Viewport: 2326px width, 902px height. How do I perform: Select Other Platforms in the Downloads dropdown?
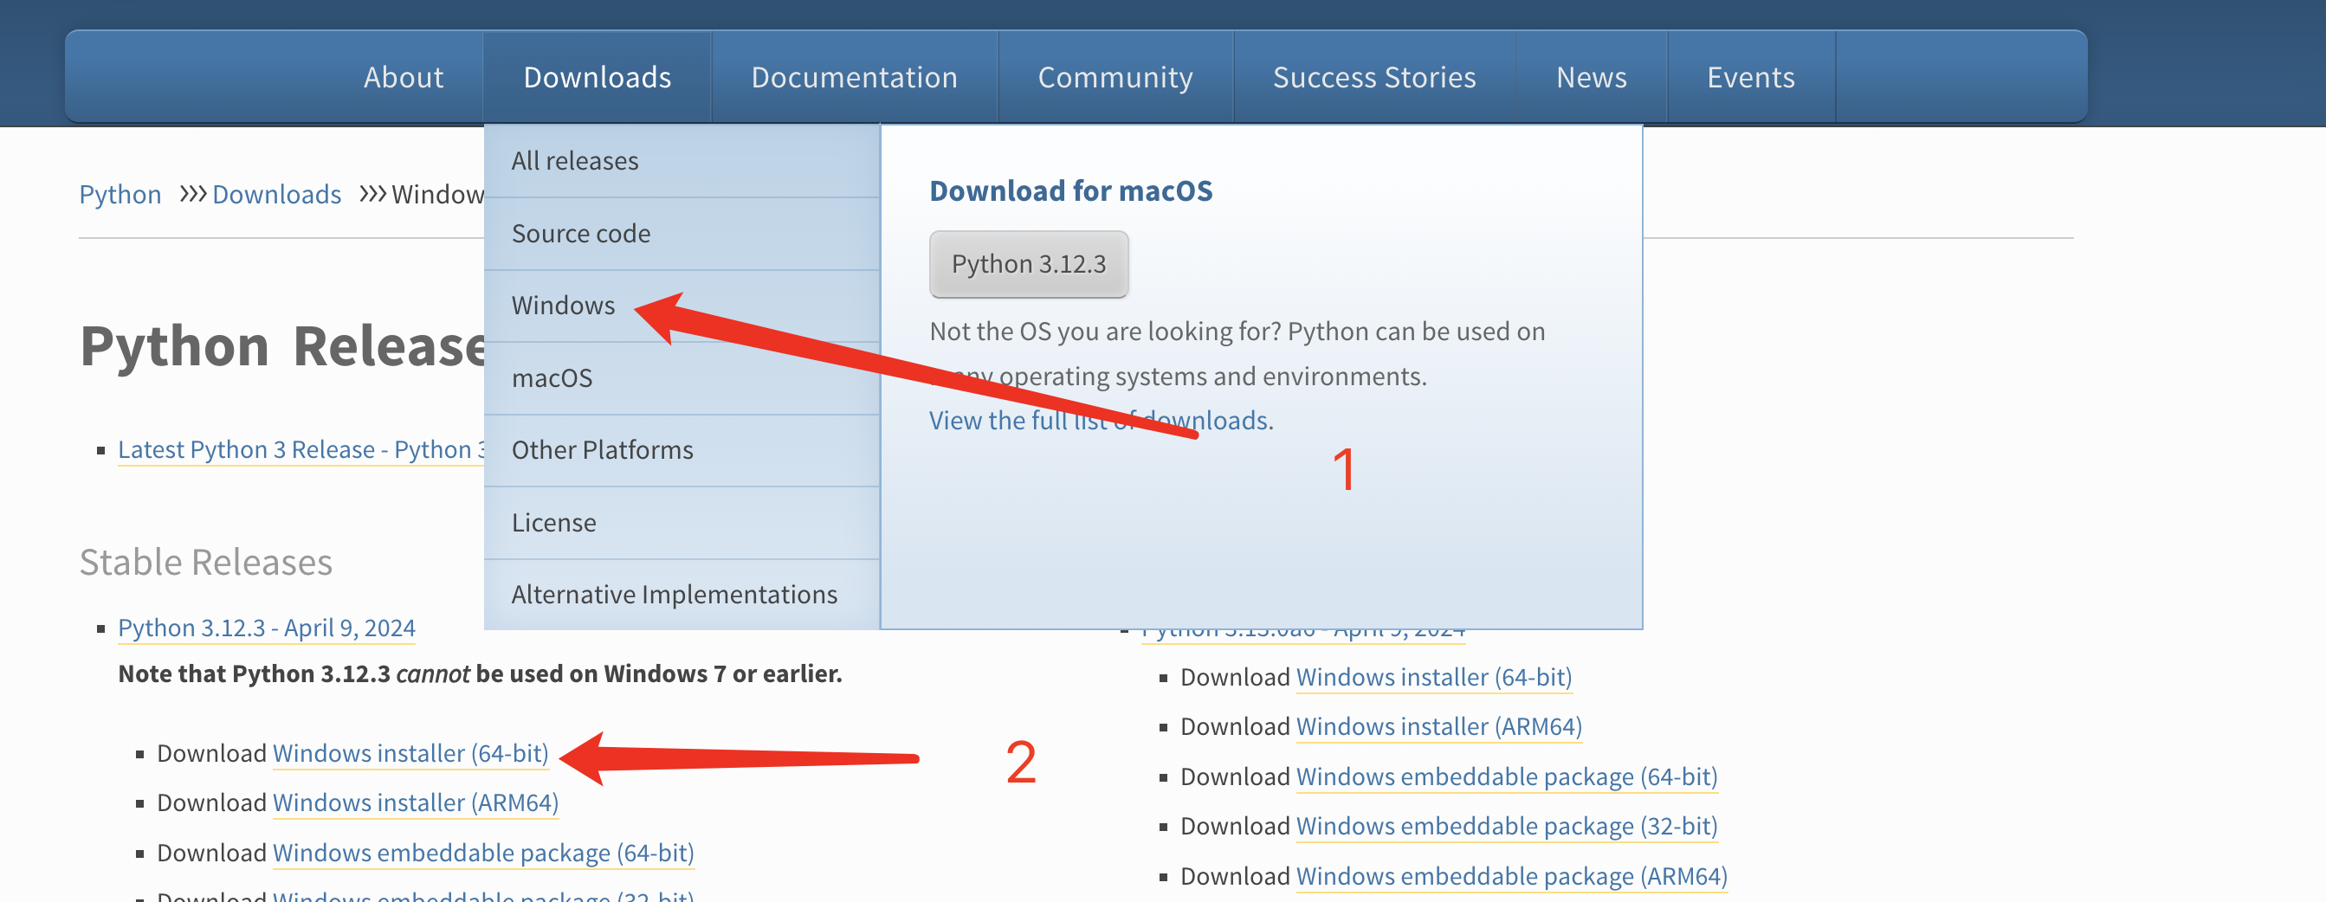682,450
